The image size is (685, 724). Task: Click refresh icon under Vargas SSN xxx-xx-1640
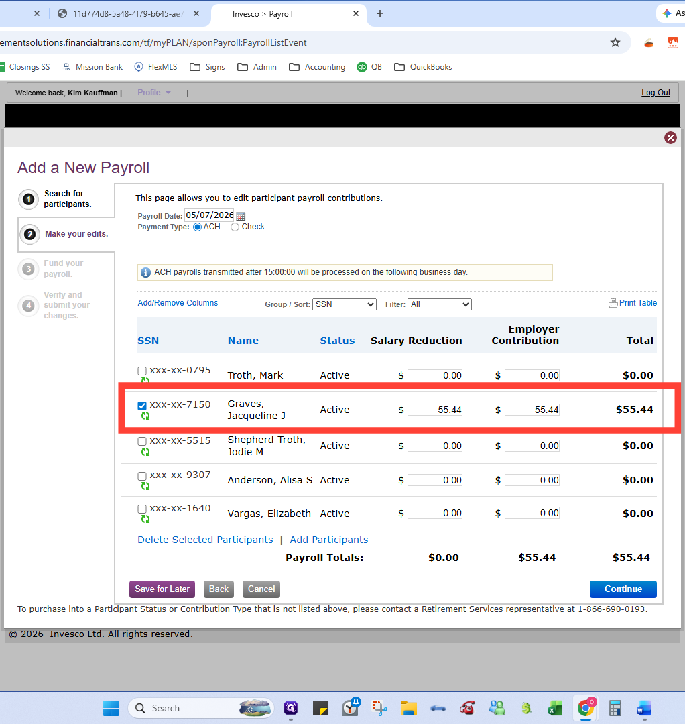click(145, 519)
